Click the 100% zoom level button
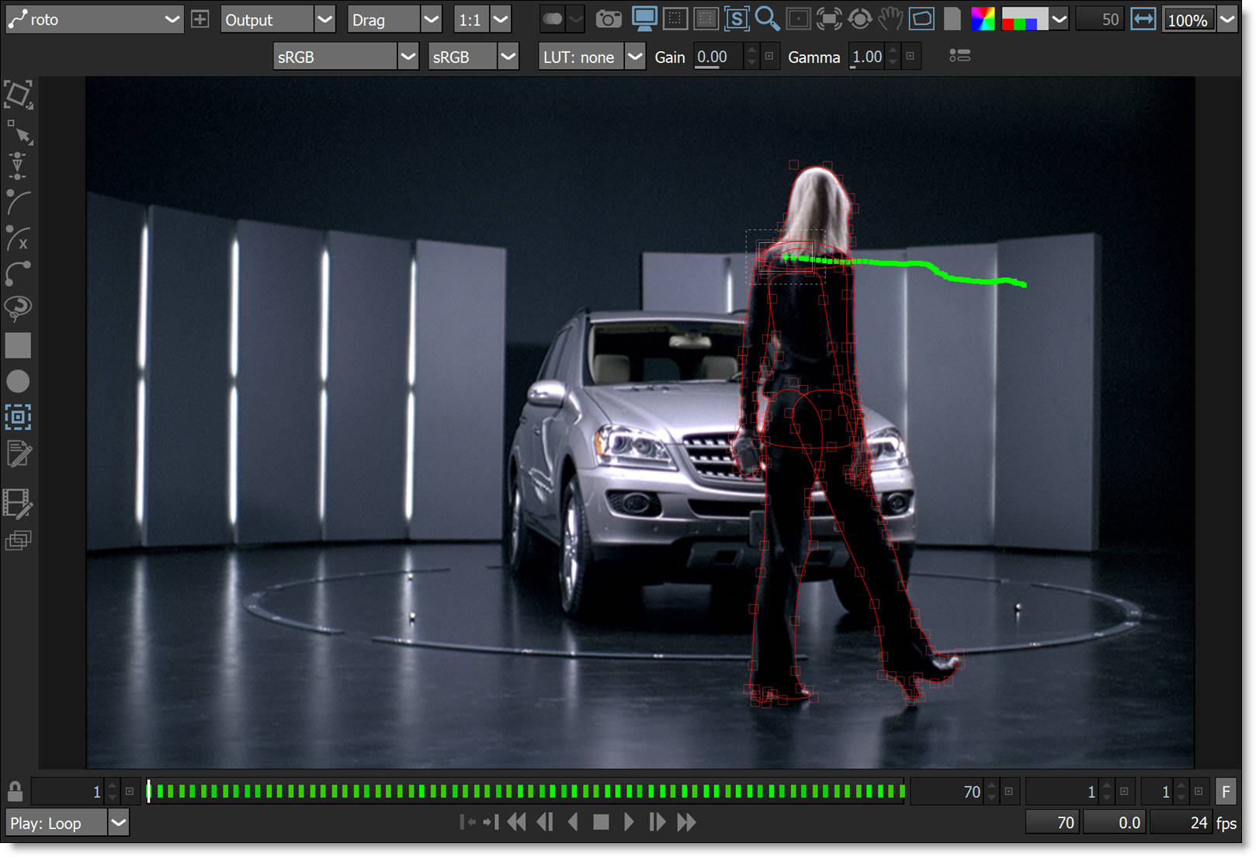Image resolution: width=1256 pixels, height=857 pixels. pyautogui.click(x=1187, y=19)
